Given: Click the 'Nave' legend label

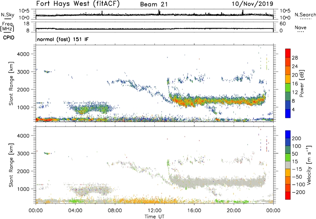Looking at the screenshot, I should point(301,28).
